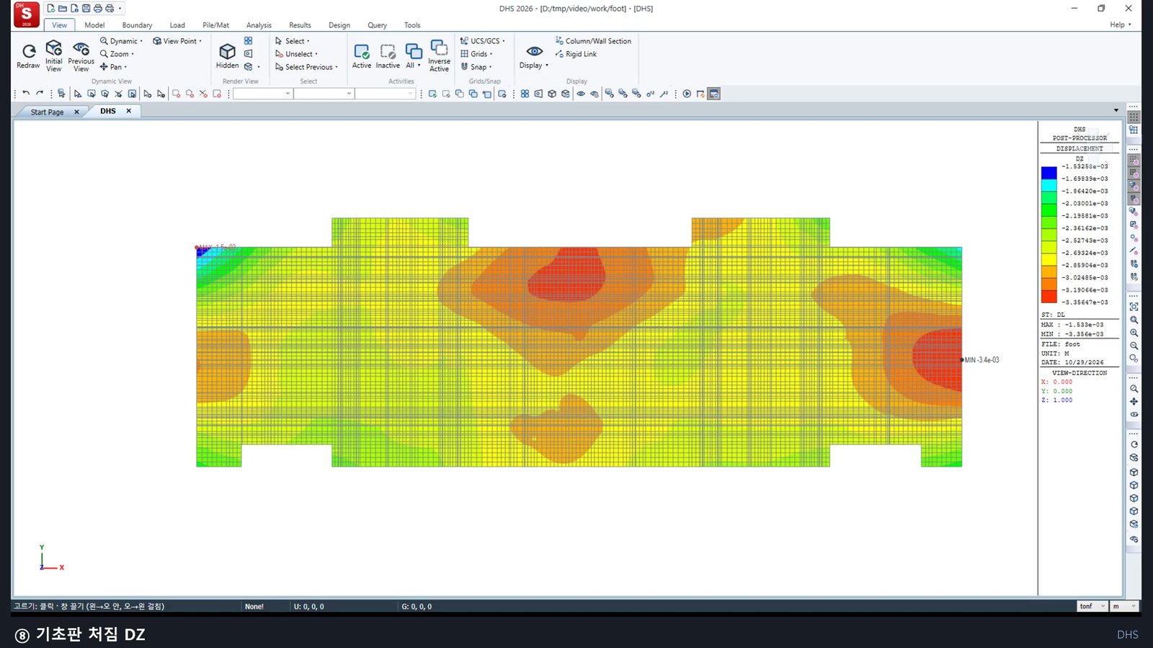Click the Grids button
This screenshot has width=1153, height=648.
476,54
